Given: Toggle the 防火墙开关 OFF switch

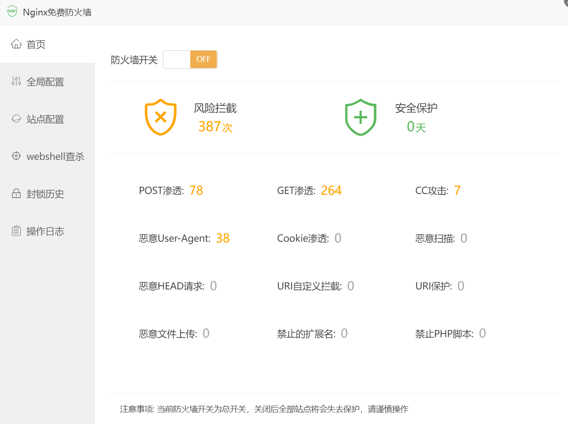Looking at the screenshot, I should tap(190, 59).
